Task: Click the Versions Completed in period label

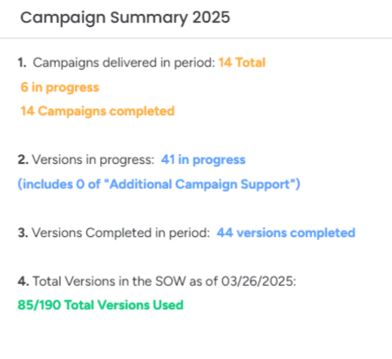Action: 120,233
